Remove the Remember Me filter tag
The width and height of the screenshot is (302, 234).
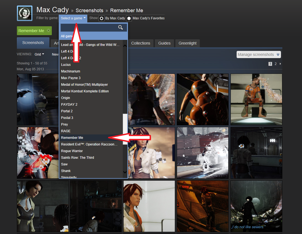pos(48,30)
